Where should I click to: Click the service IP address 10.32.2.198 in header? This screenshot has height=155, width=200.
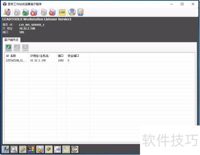pyautogui.click(x=27, y=28)
